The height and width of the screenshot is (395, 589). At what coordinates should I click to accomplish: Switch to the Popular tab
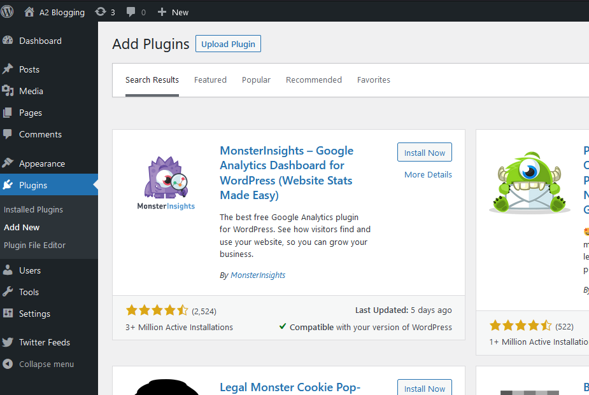[x=256, y=80]
